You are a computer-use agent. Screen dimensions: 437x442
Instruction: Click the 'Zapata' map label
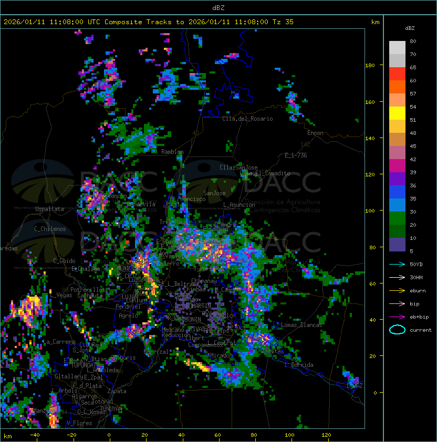(x=117, y=391)
